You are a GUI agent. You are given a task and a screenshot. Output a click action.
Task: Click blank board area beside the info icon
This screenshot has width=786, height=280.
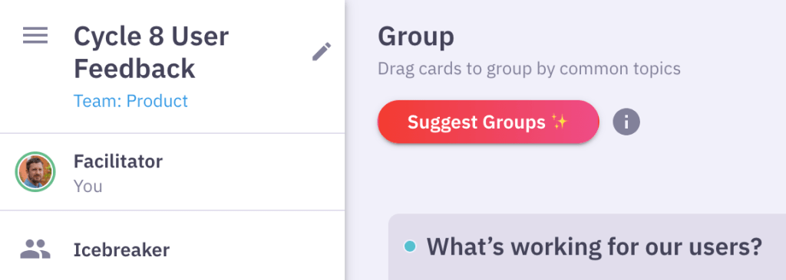pyautogui.click(x=712, y=122)
